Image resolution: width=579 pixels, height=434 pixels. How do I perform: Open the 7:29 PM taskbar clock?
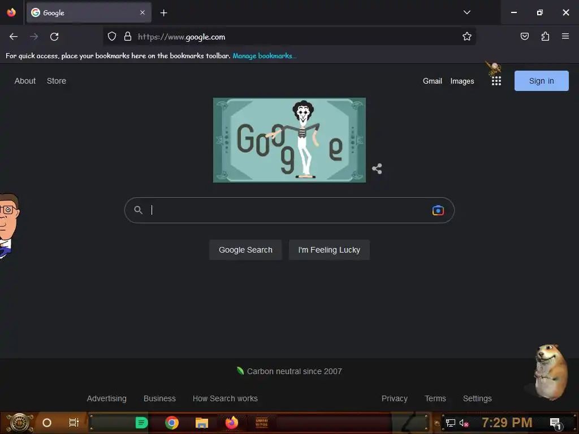[507, 423]
